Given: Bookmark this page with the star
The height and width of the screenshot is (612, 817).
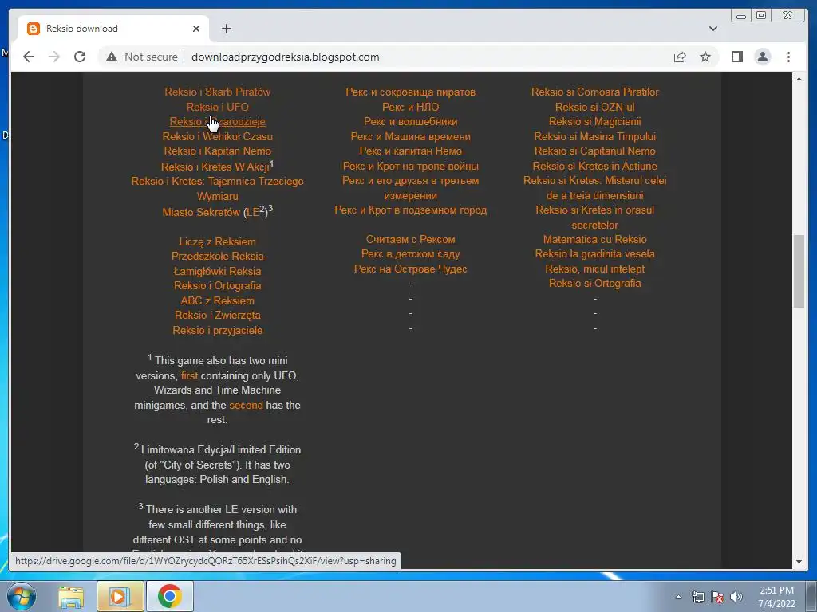Looking at the screenshot, I should (705, 57).
